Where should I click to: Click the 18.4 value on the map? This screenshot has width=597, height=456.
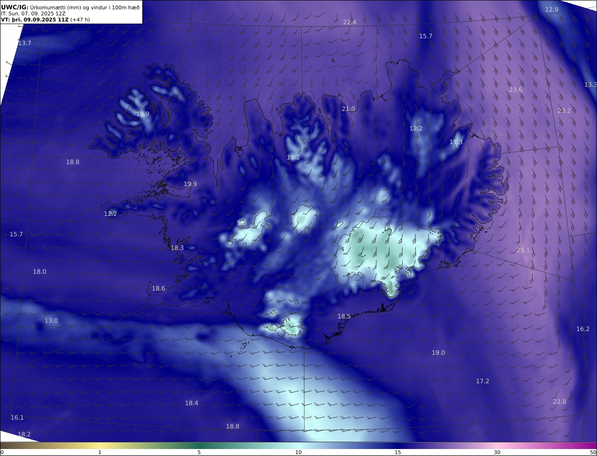click(191, 403)
